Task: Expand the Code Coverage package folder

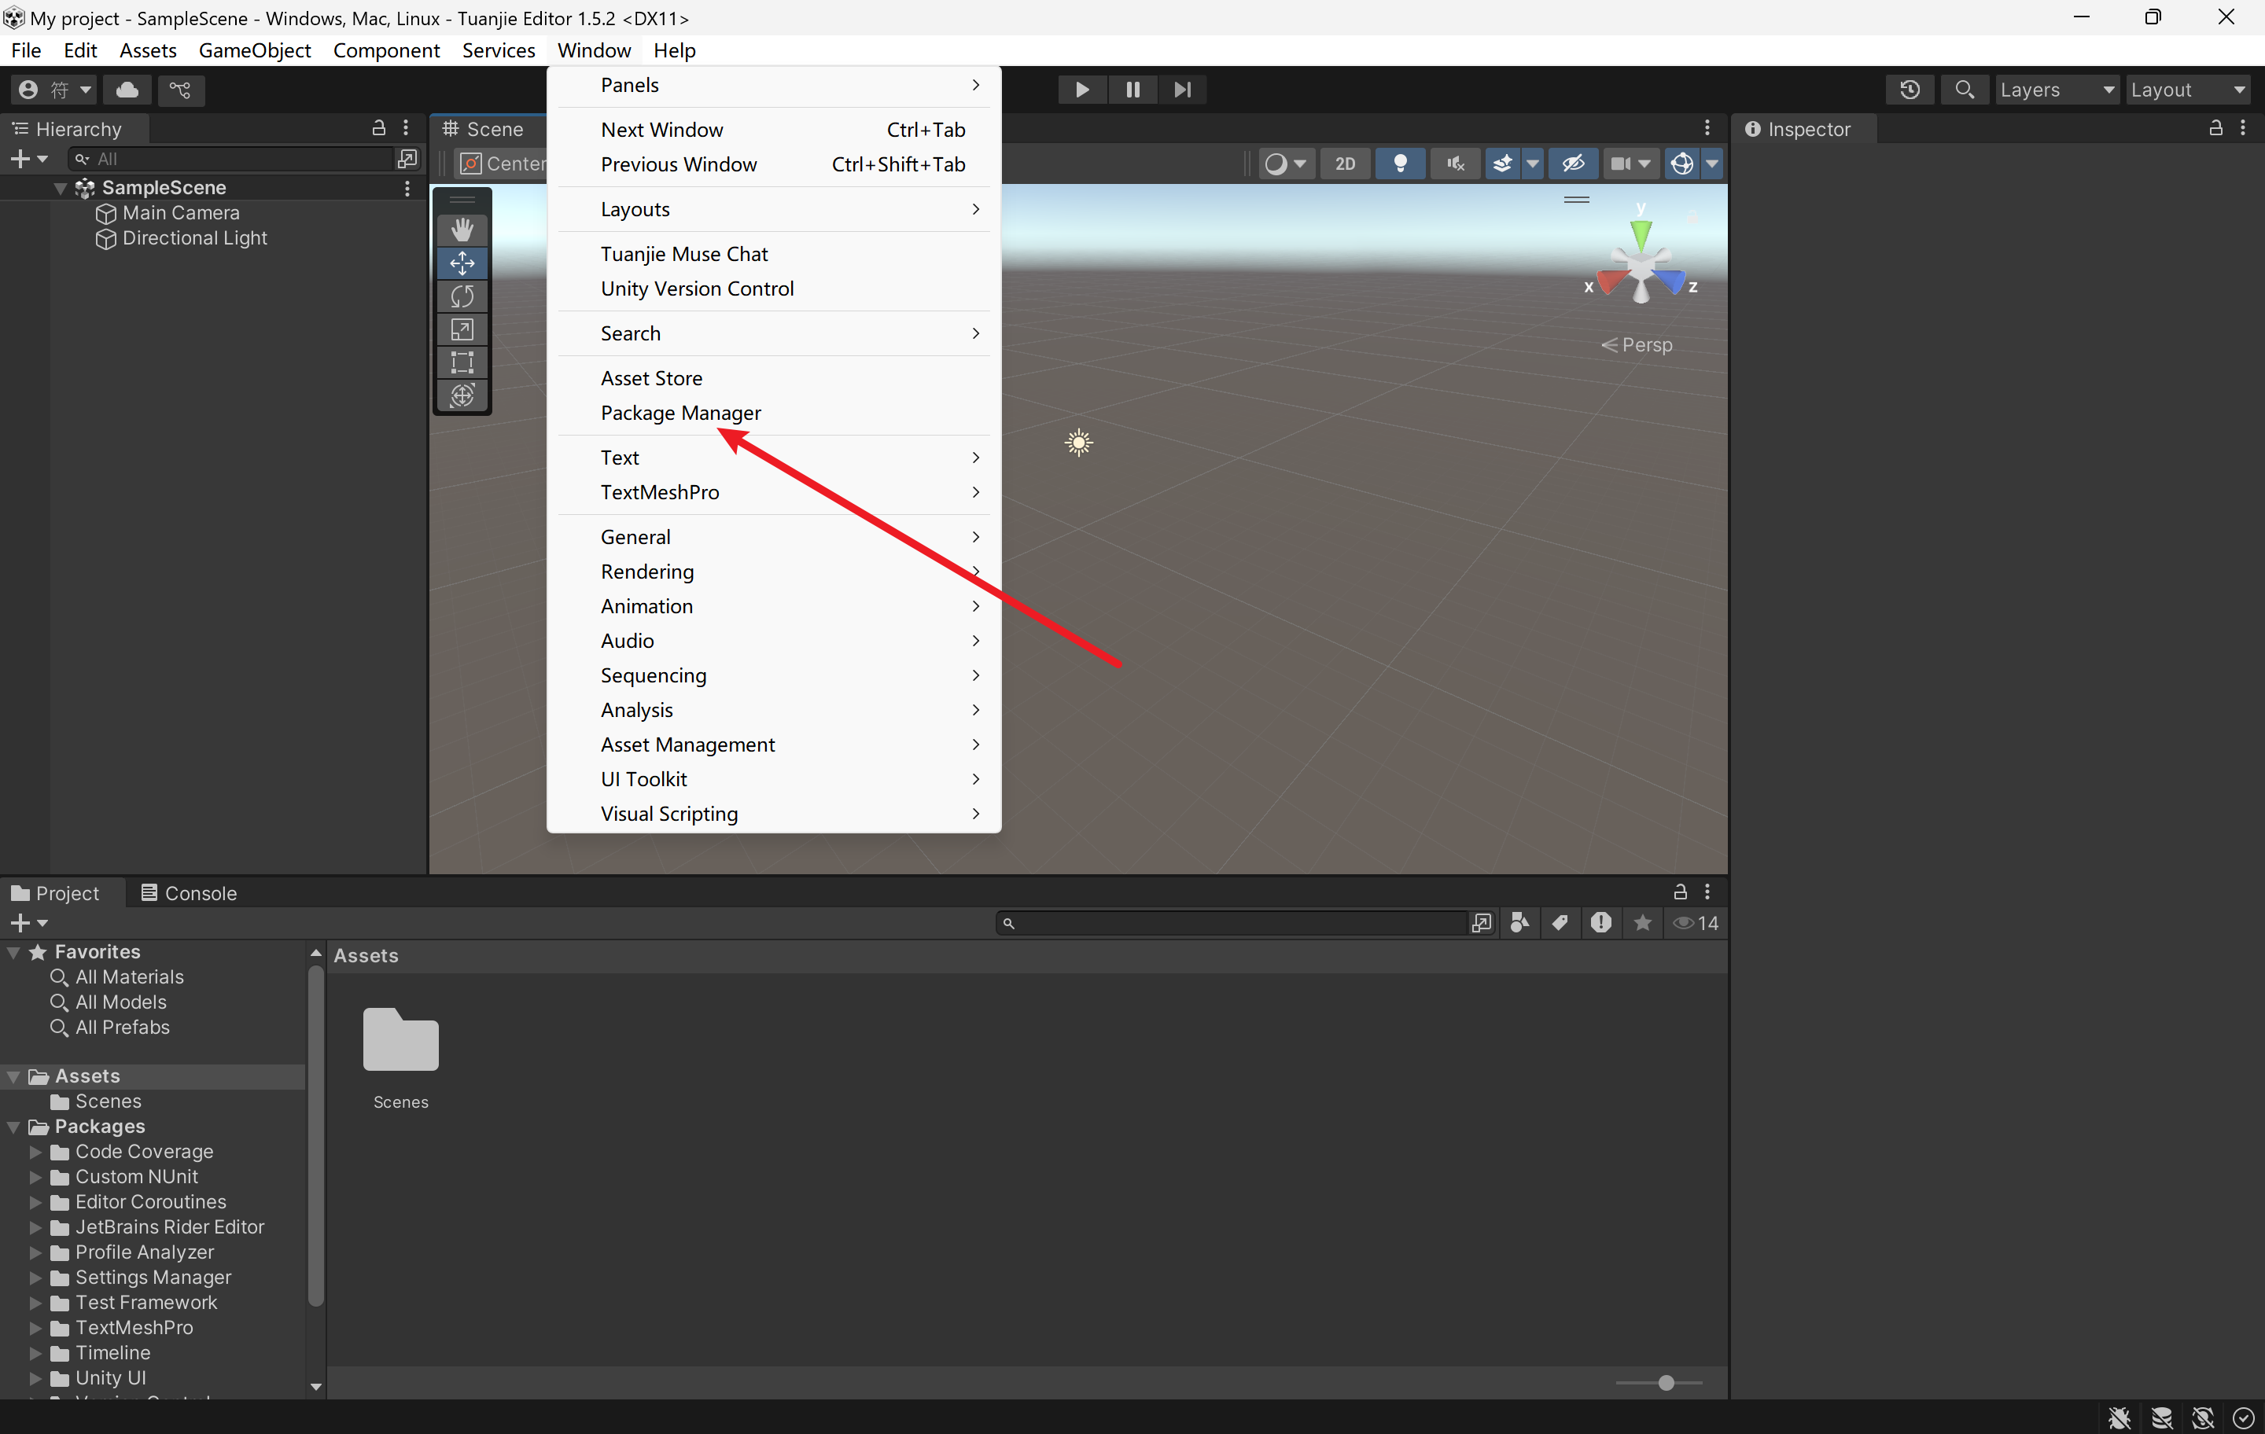Action: coord(35,1152)
